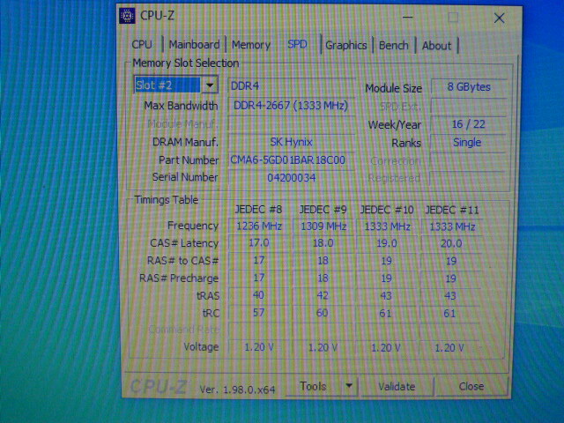Expand the Slot #2 memory slot dropdown

(x=210, y=85)
